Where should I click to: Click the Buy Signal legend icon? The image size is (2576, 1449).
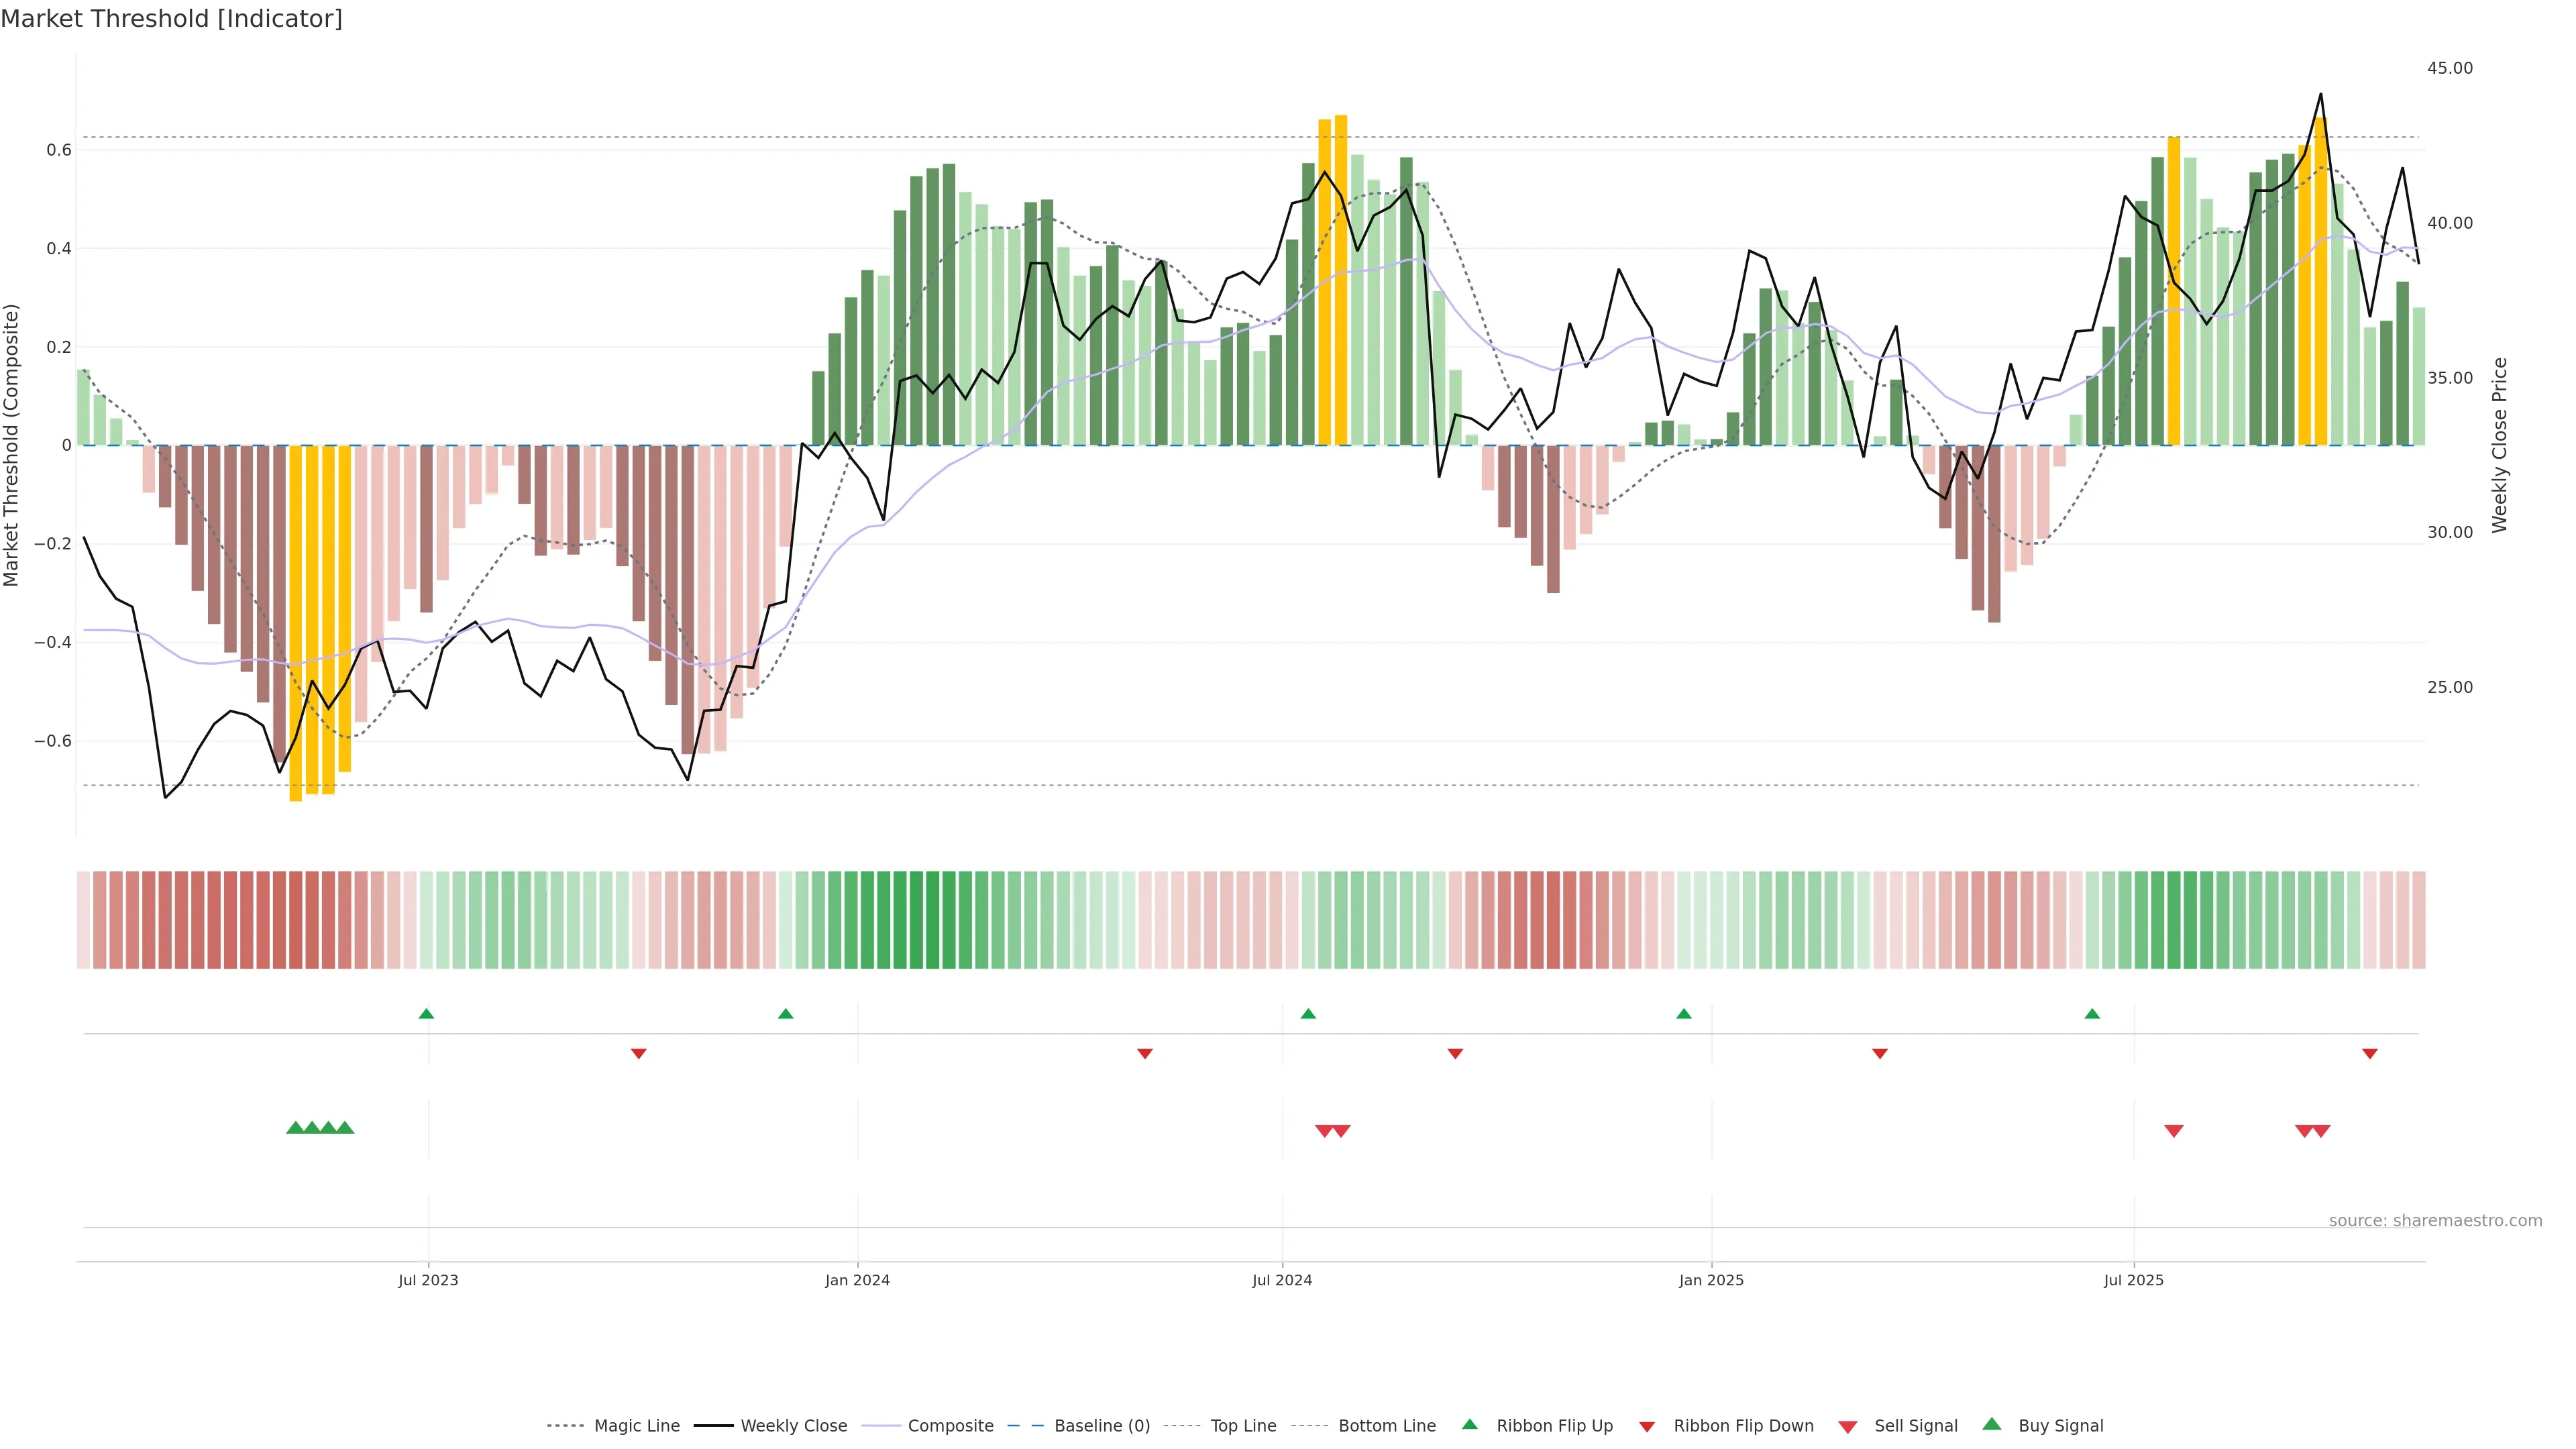1991,1424
